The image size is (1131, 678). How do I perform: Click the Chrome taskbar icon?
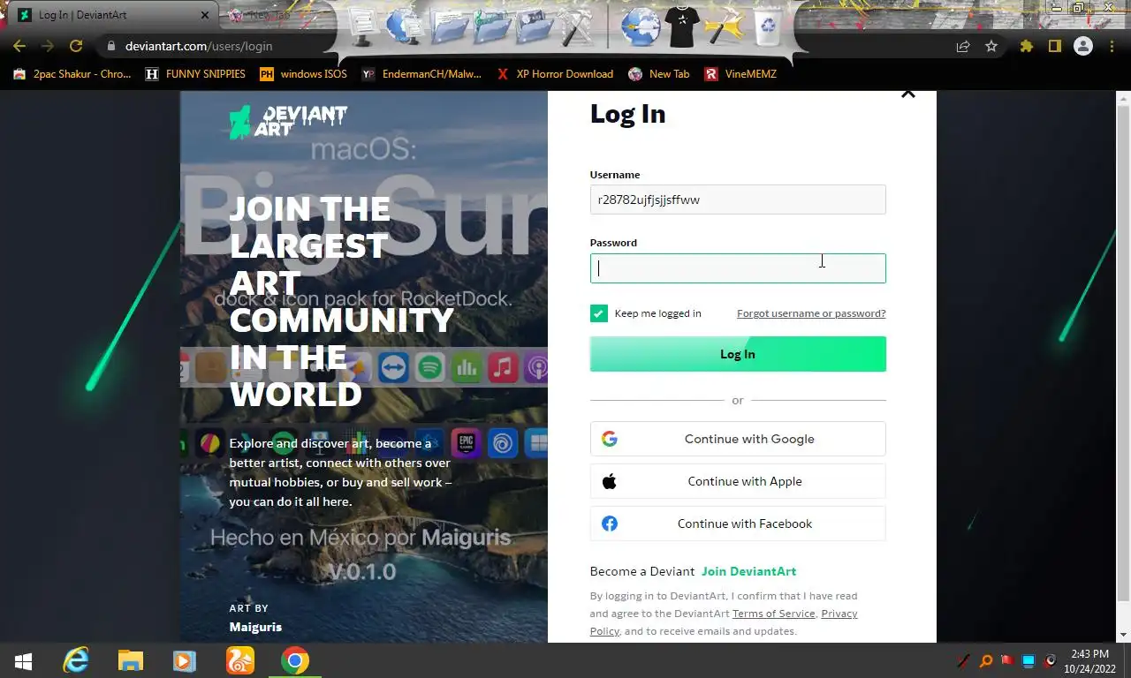click(x=294, y=660)
